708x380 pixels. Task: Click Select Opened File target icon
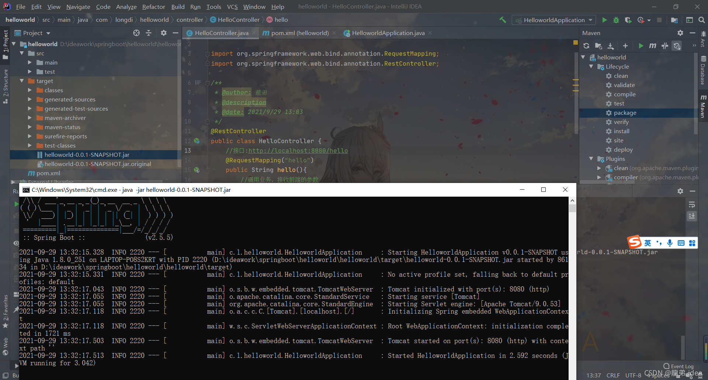click(x=136, y=33)
